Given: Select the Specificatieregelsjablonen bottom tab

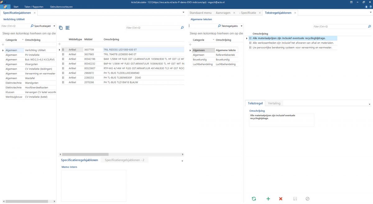Looking at the screenshot, I should (x=80, y=160).
